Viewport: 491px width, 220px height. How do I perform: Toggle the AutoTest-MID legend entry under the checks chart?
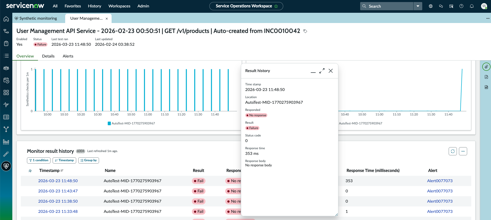[131, 123]
